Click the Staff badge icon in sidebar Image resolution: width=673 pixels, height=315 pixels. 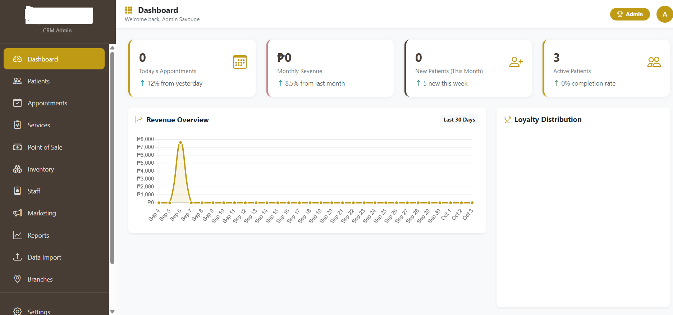pyautogui.click(x=17, y=191)
